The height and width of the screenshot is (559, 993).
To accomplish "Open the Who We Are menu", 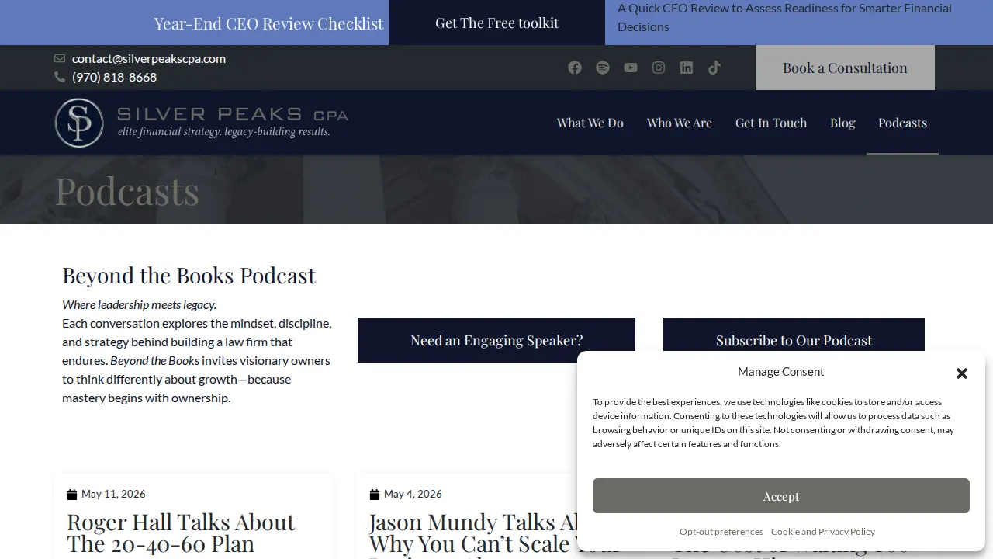I will (x=680, y=123).
